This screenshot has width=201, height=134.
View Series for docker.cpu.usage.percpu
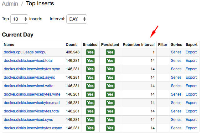[x=176, y=52]
